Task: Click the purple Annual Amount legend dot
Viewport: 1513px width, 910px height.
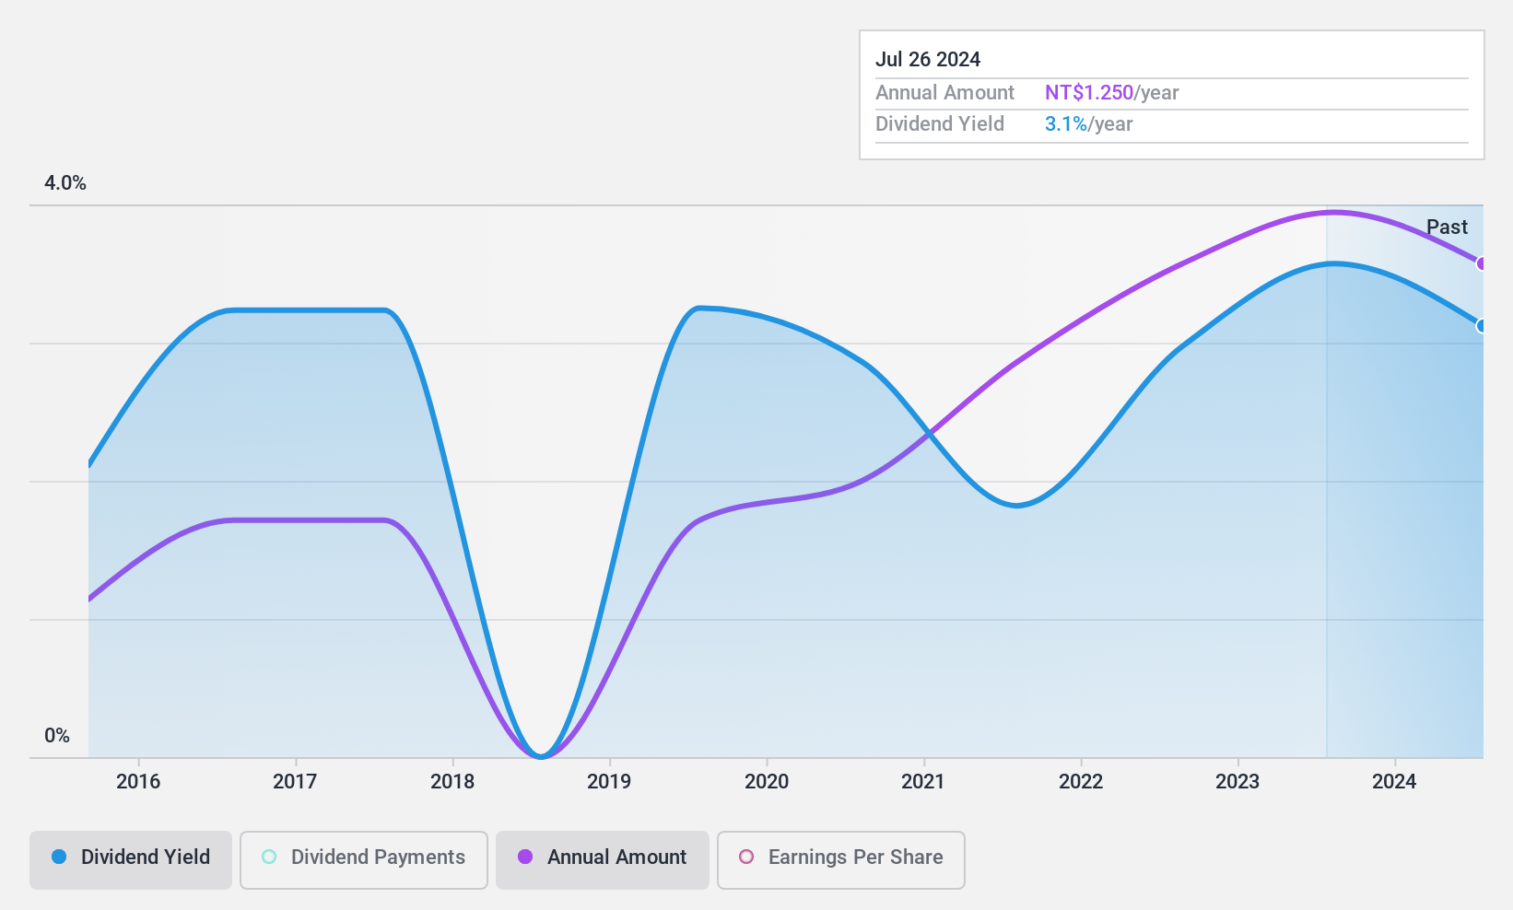Action: coord(525,857)
